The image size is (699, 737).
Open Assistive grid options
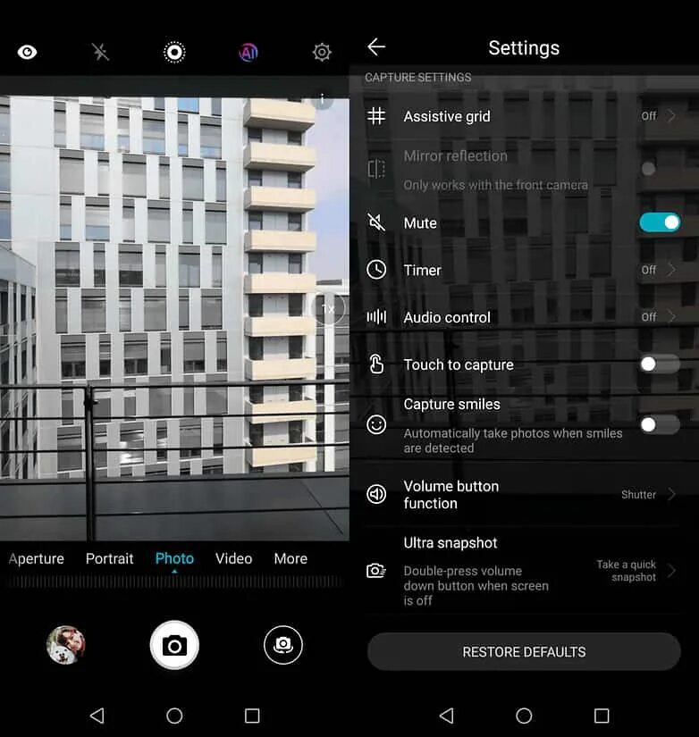[524, 116]
